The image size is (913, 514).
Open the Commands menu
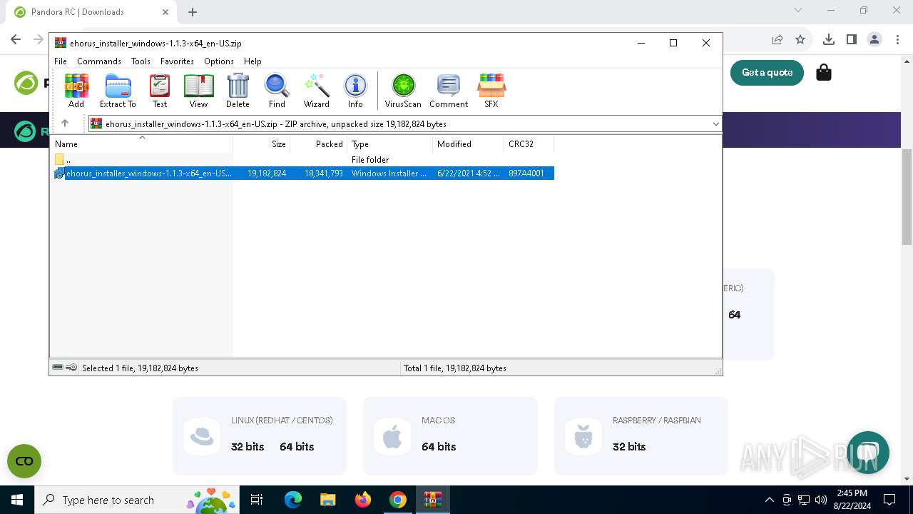coord(99,61)
